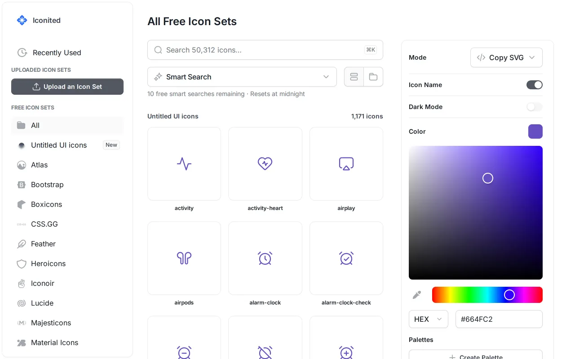The image size is (575, 359).
Task: Open the Atlas icon set
Action: pyautogui.click(x=67, y=165)
